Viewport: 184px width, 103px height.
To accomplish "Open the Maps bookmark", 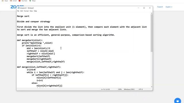I will [32, 1].
